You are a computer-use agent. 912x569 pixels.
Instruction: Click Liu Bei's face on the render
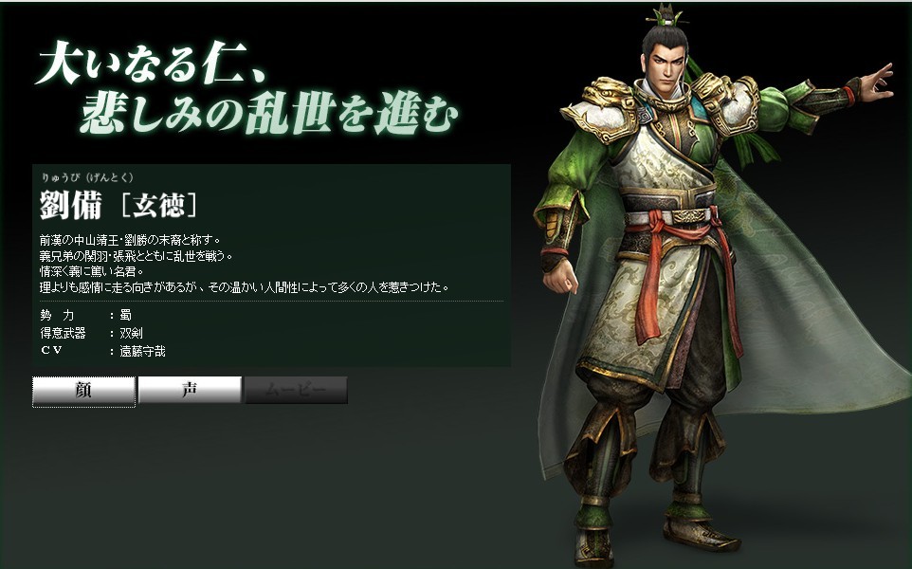point(666,63)
